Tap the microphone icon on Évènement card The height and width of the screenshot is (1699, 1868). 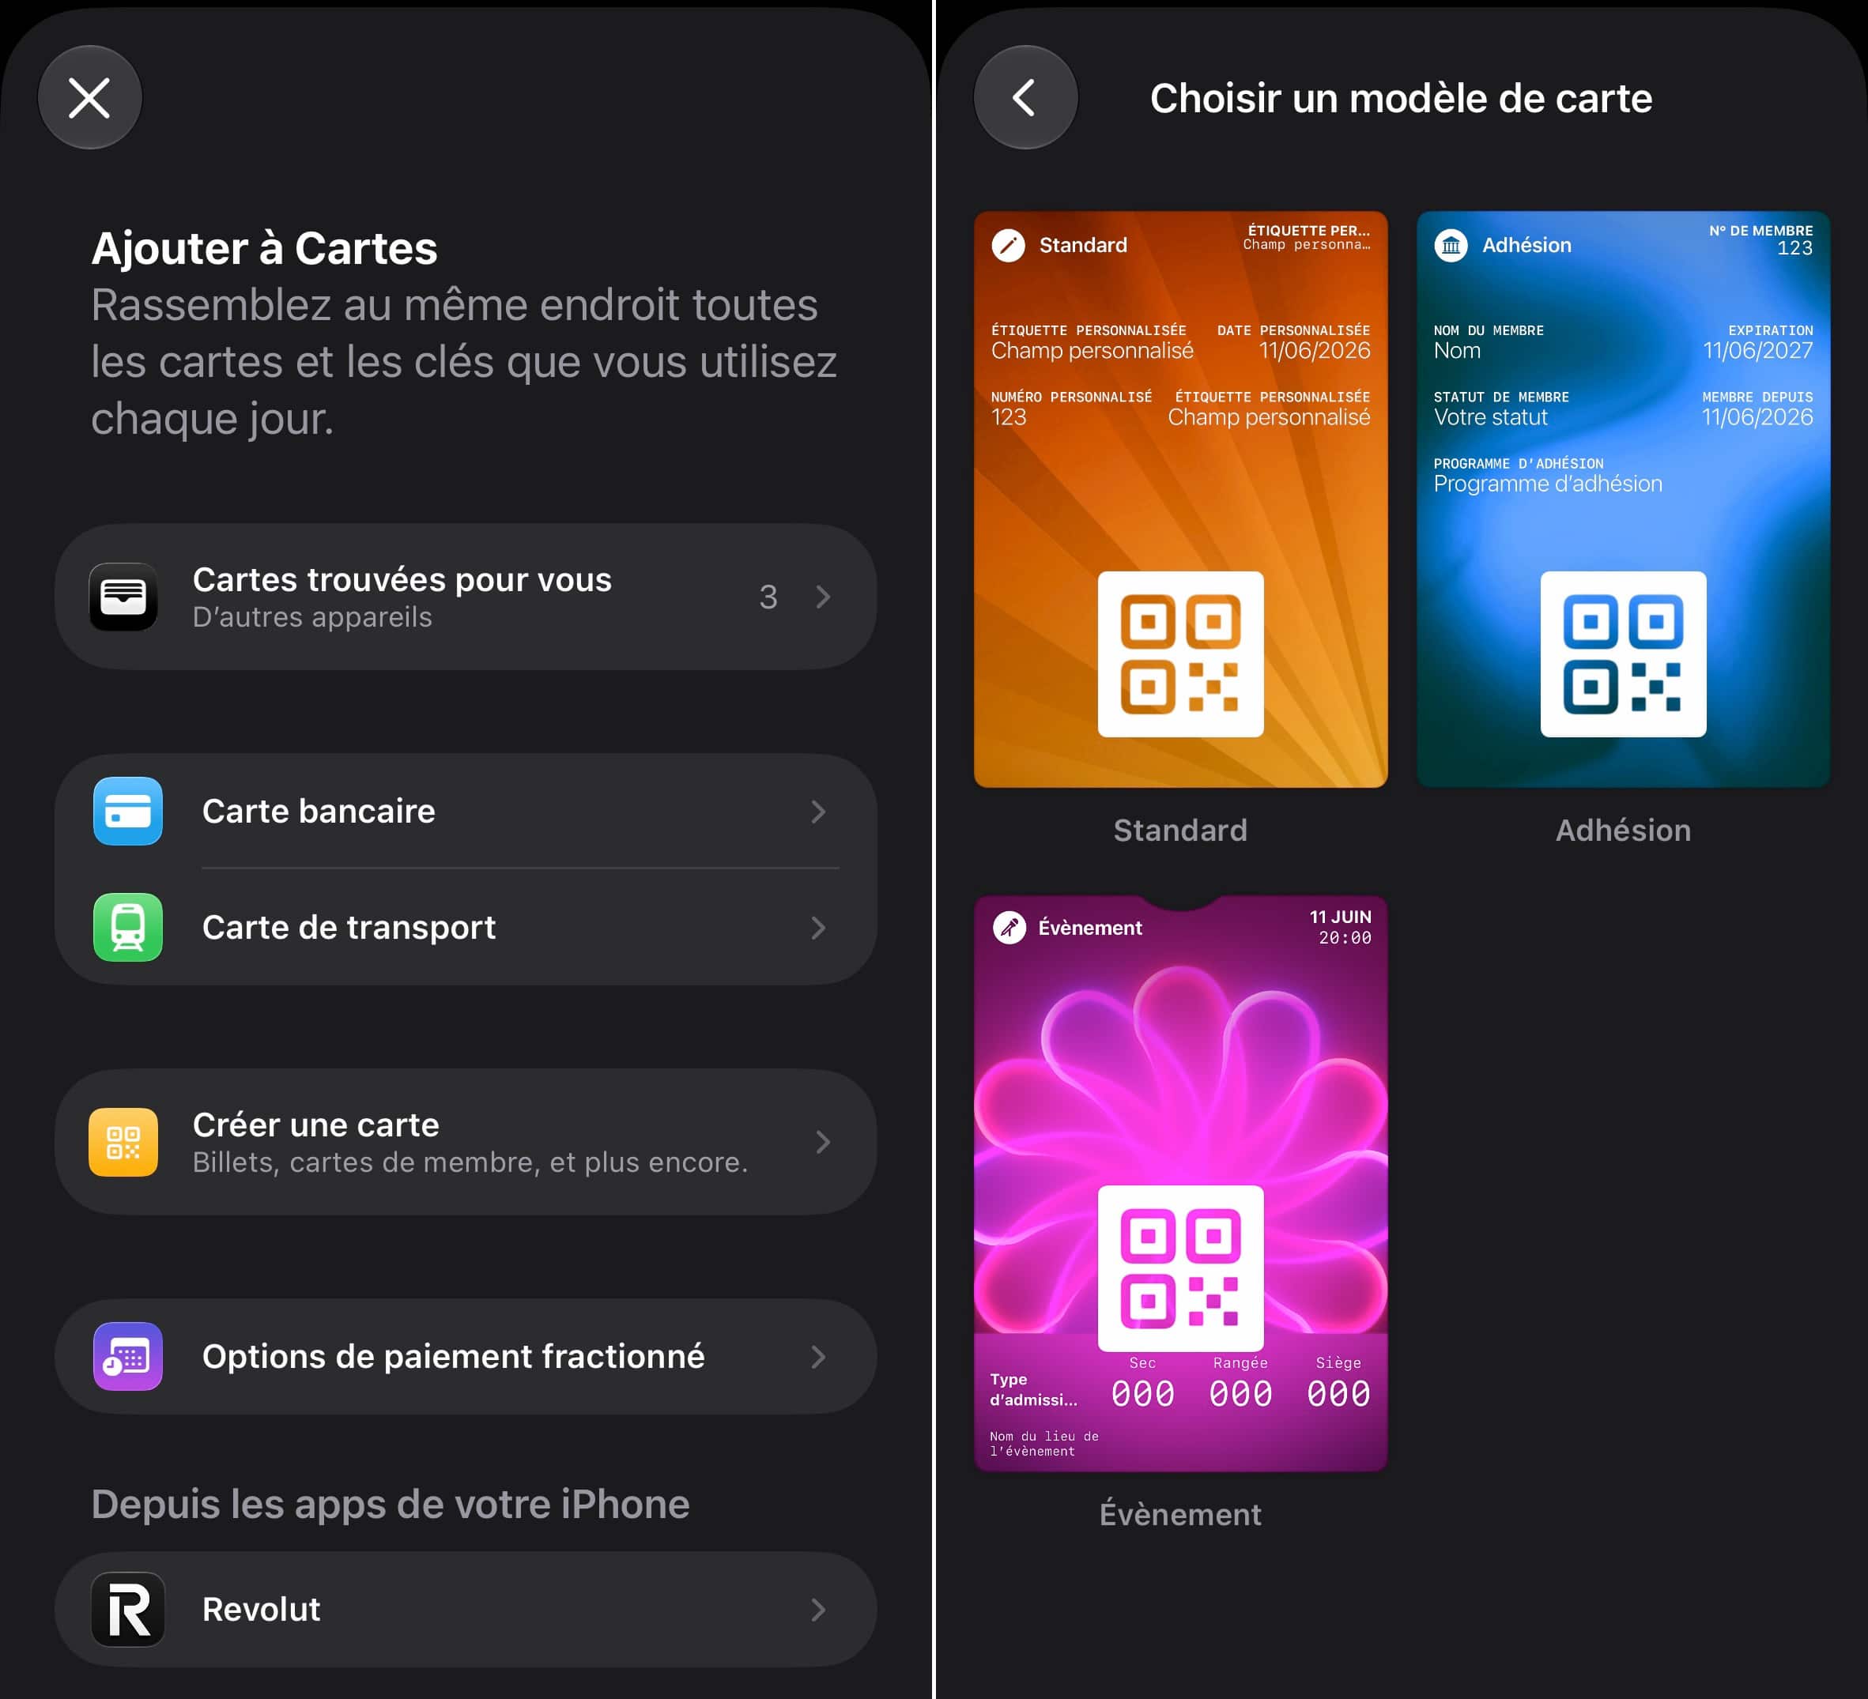pos(1009,927)
